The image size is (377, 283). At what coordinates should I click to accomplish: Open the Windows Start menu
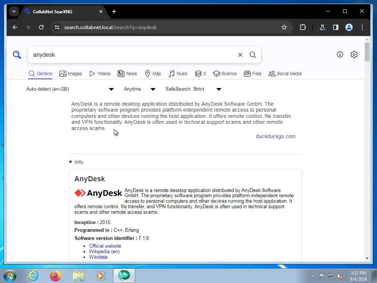tap(10, 276)
